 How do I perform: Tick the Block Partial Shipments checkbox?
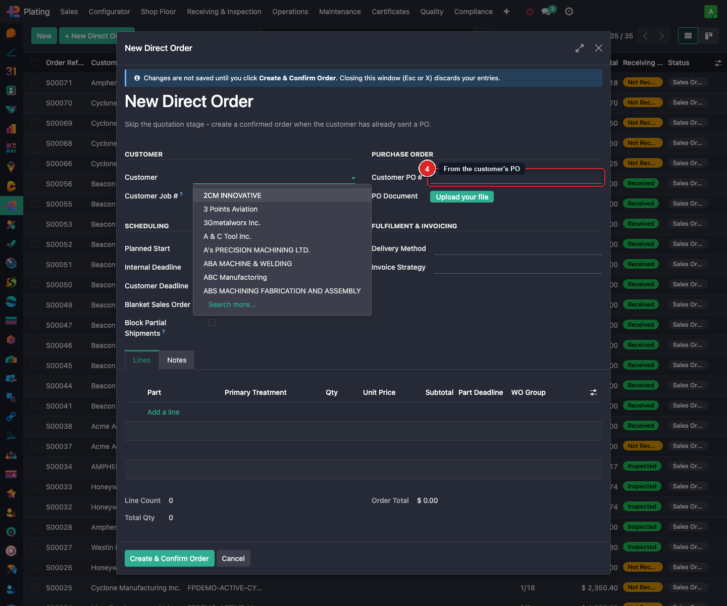(212, 323)
